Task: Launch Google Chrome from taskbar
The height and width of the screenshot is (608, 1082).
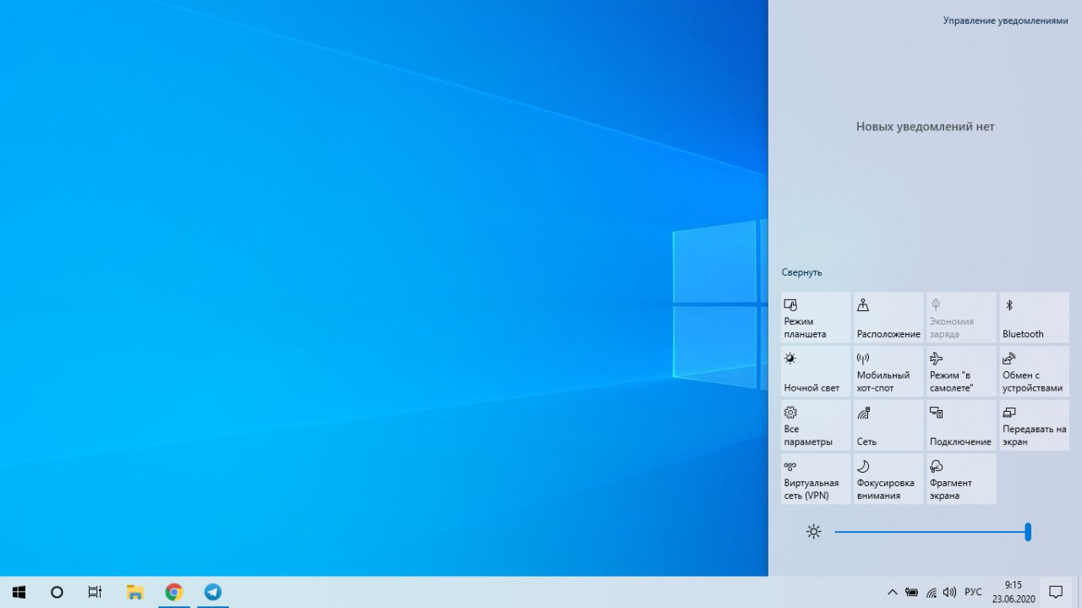Action: 174,592
